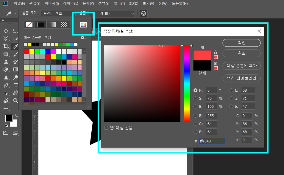The image size is (284, 175).
Task: Select the Lab b radio button
Action: coord(231,107)
